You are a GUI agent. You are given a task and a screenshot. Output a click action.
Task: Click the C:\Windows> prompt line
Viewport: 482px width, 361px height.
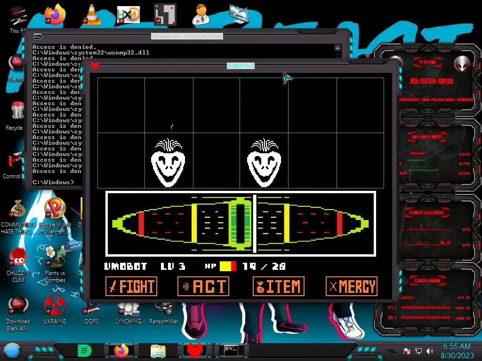54,182
